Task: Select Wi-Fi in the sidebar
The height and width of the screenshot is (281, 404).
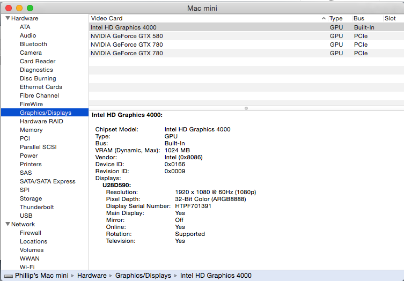Action: (x=27, y=267)
